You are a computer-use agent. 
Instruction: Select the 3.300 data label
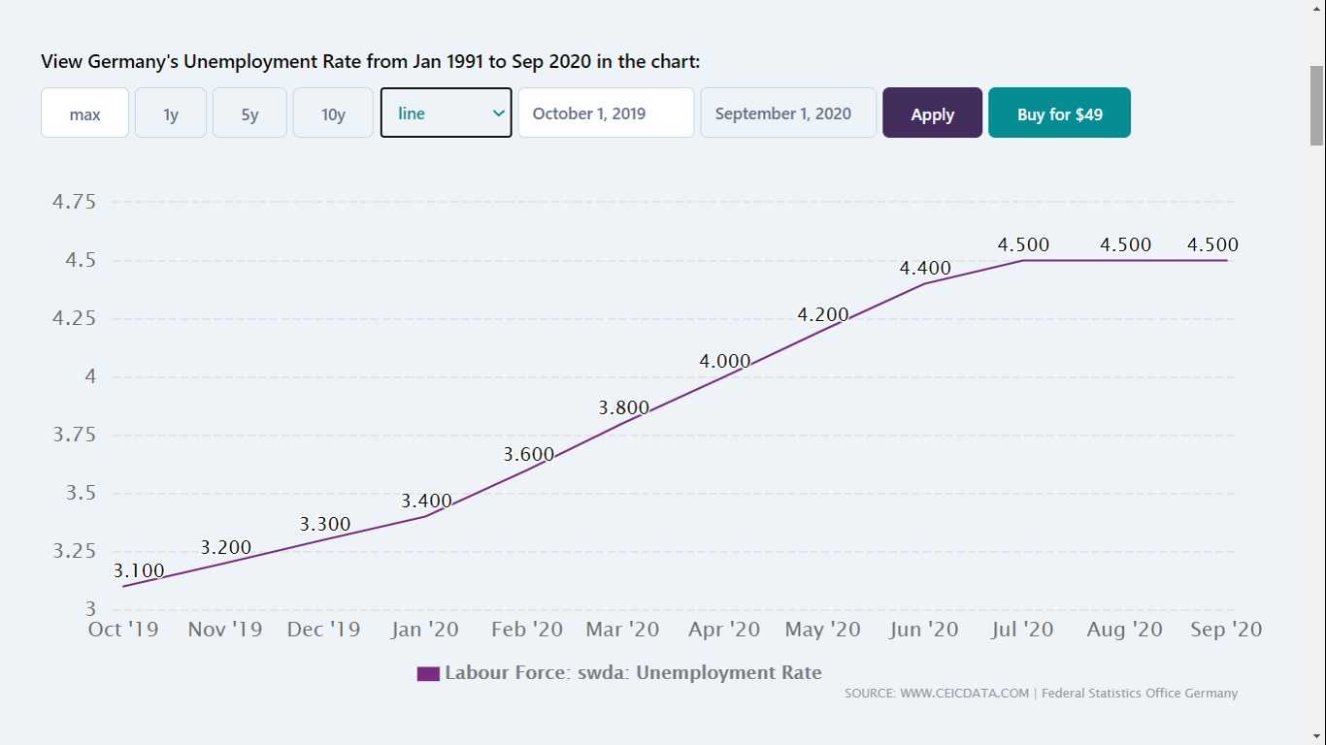(x=325, y=524)
